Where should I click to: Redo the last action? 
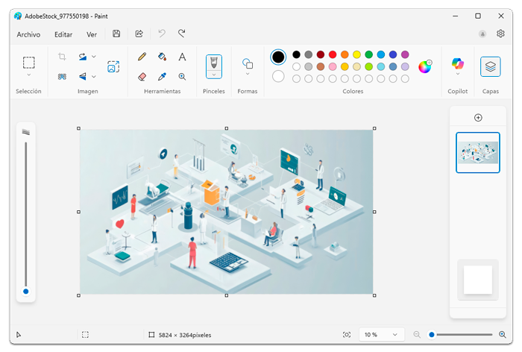[x=181, y=34]
